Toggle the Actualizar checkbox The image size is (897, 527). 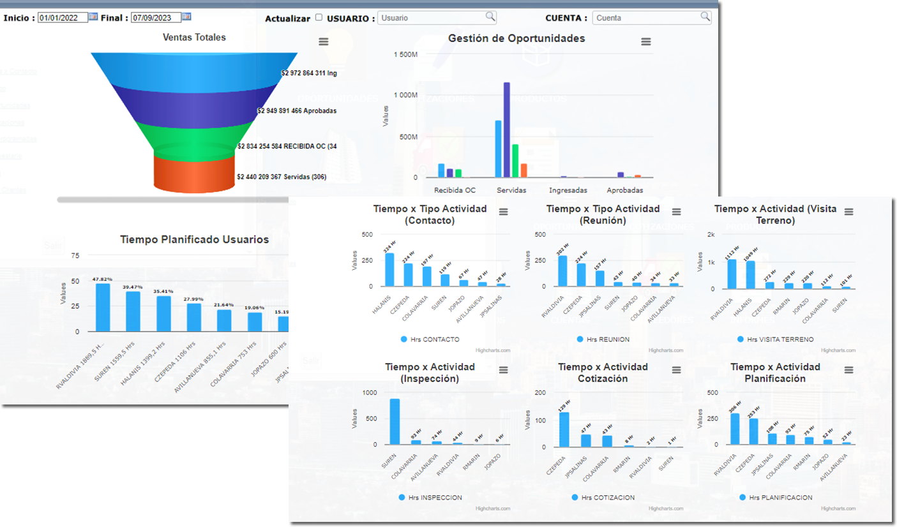coord(319,18)
